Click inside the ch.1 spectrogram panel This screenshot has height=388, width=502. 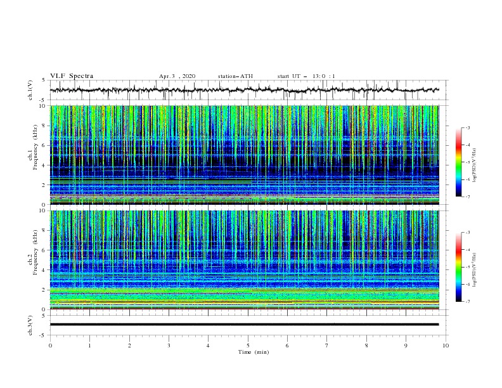tap(244, 155)
